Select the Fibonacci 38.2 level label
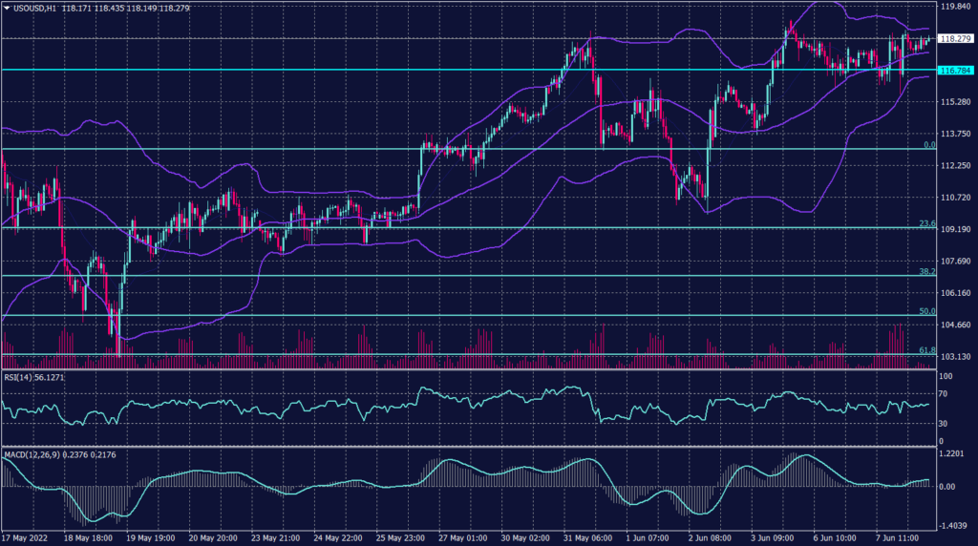This screenshot has width=978, height=546. pyautogui.click(x=926, y=272)
